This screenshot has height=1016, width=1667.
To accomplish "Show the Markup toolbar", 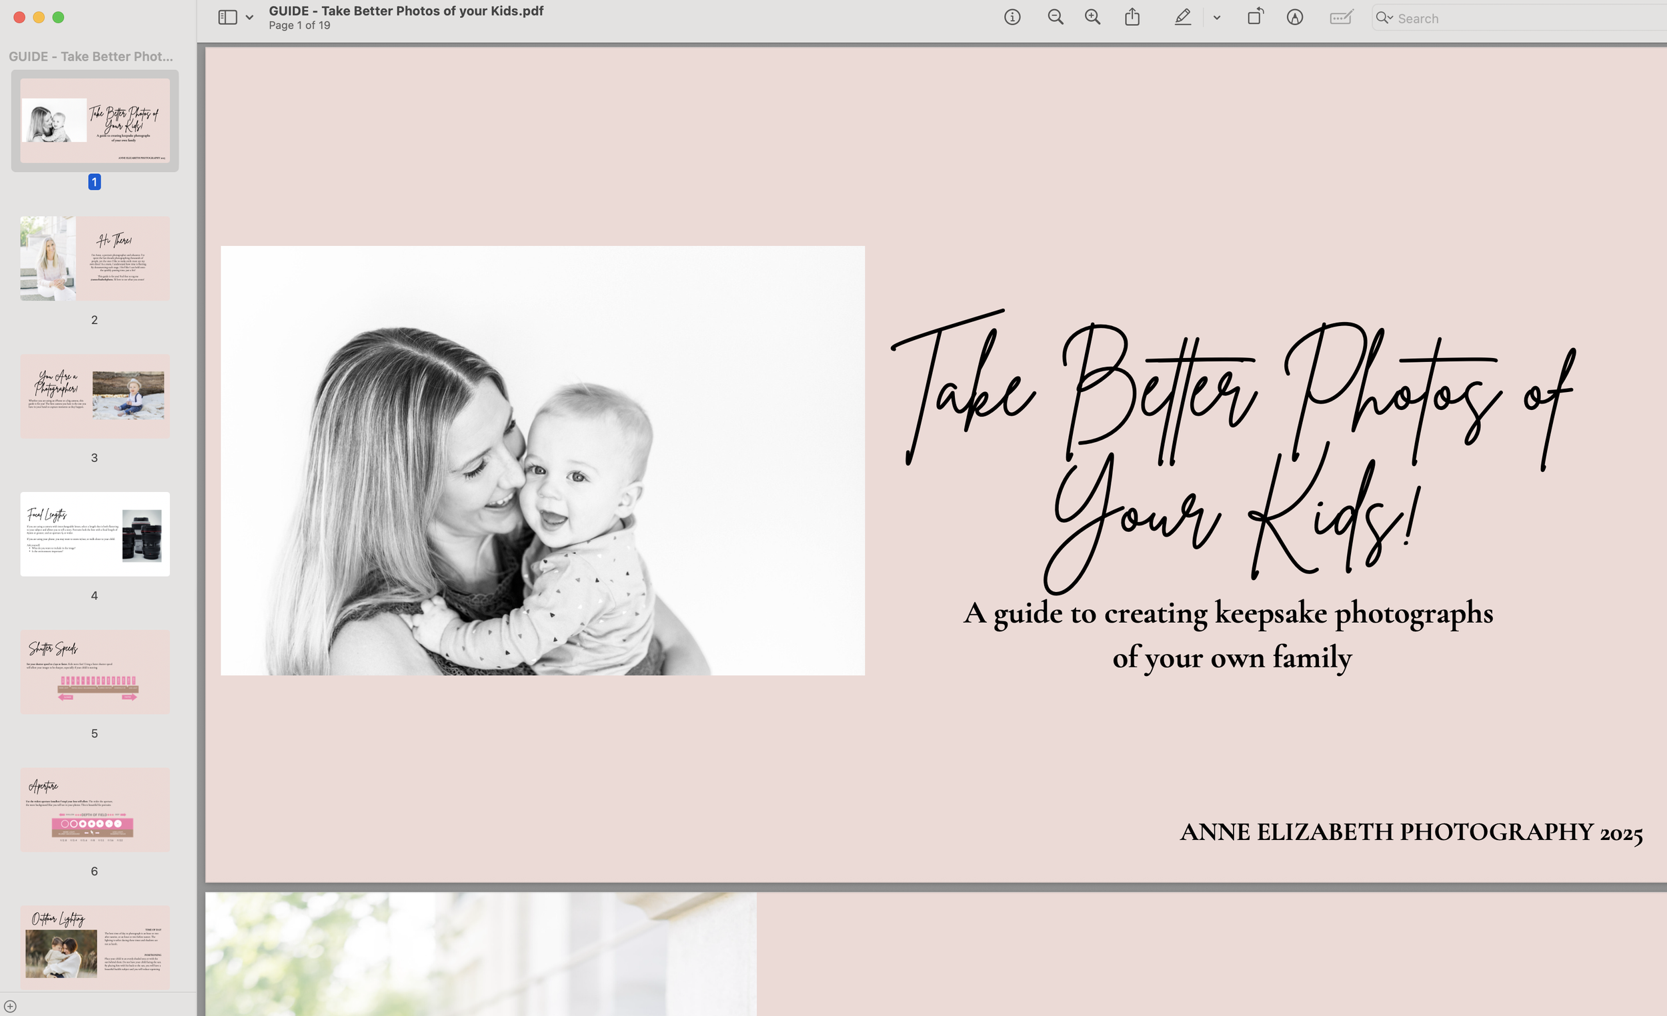I will pyautogui.click(x=1294, y=17).
